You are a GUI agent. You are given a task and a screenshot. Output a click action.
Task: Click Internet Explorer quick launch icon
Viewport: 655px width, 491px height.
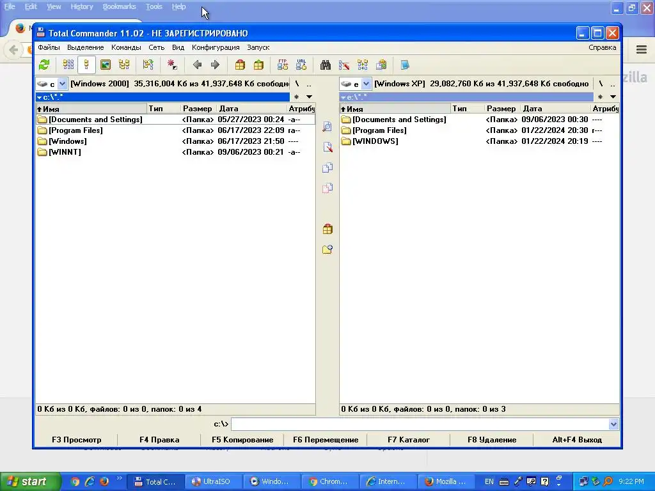(90, 481)
